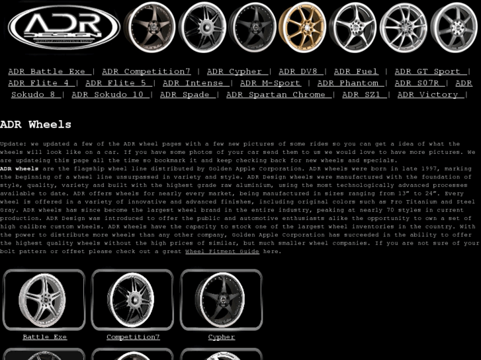This screenshot has height=360, width=481.
Task: Open the ADR Competition7 link
Action: [x=146, y=72]
